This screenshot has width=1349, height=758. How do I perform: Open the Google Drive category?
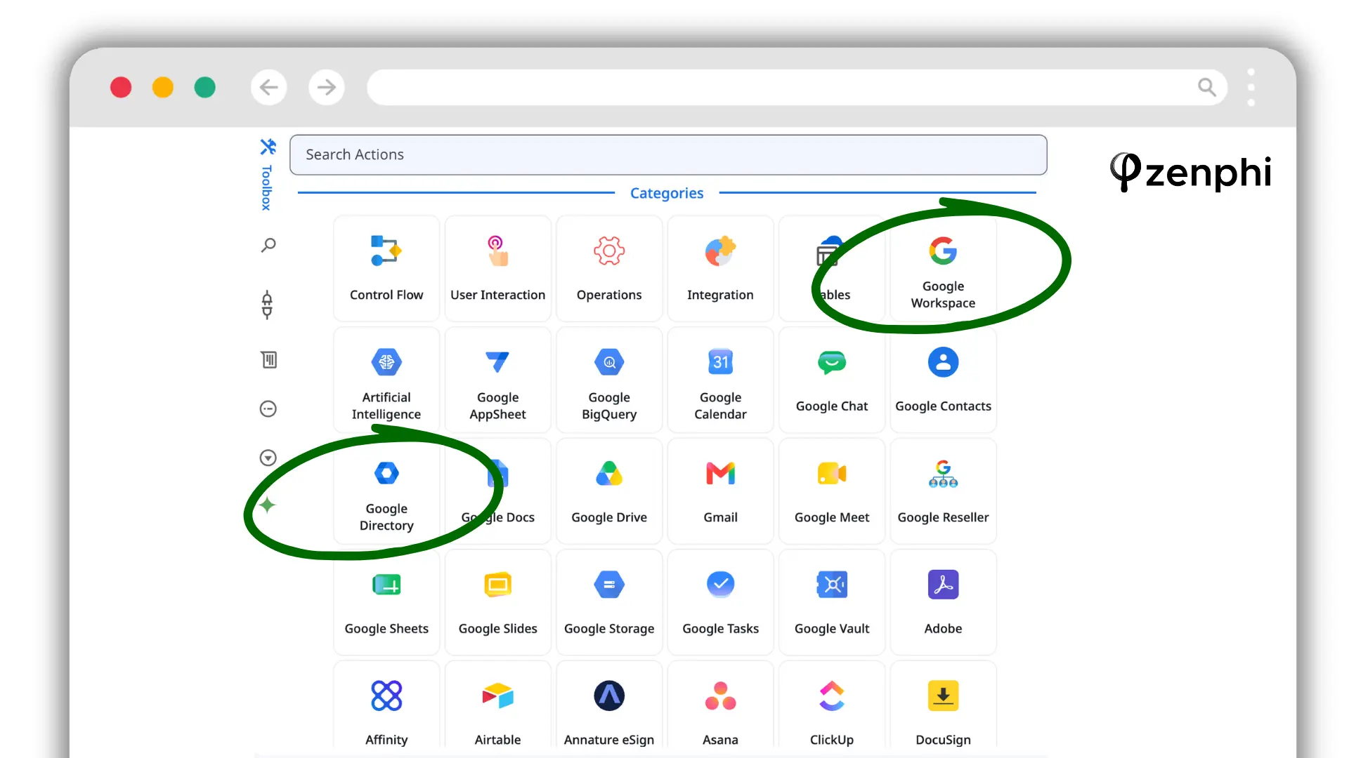tap(609, 491)
